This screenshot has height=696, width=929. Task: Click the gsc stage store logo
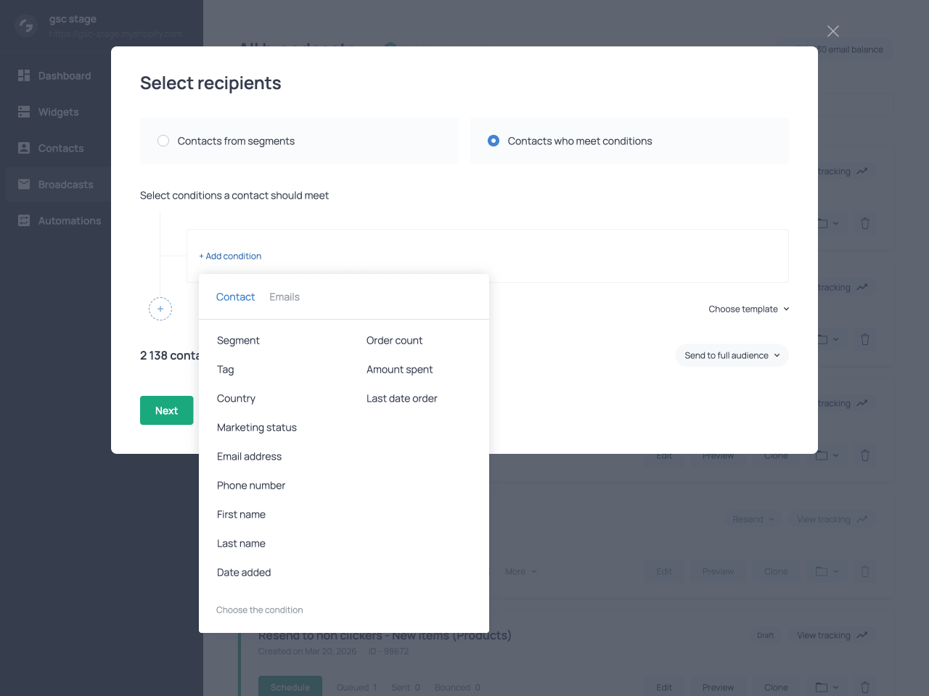tap(25, 25)
